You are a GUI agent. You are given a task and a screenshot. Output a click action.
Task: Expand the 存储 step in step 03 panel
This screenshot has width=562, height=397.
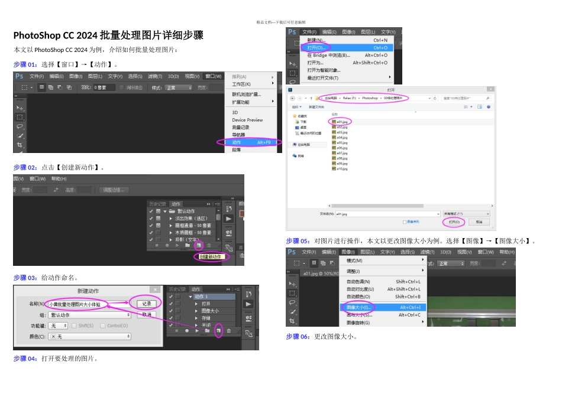coord(196,318)
